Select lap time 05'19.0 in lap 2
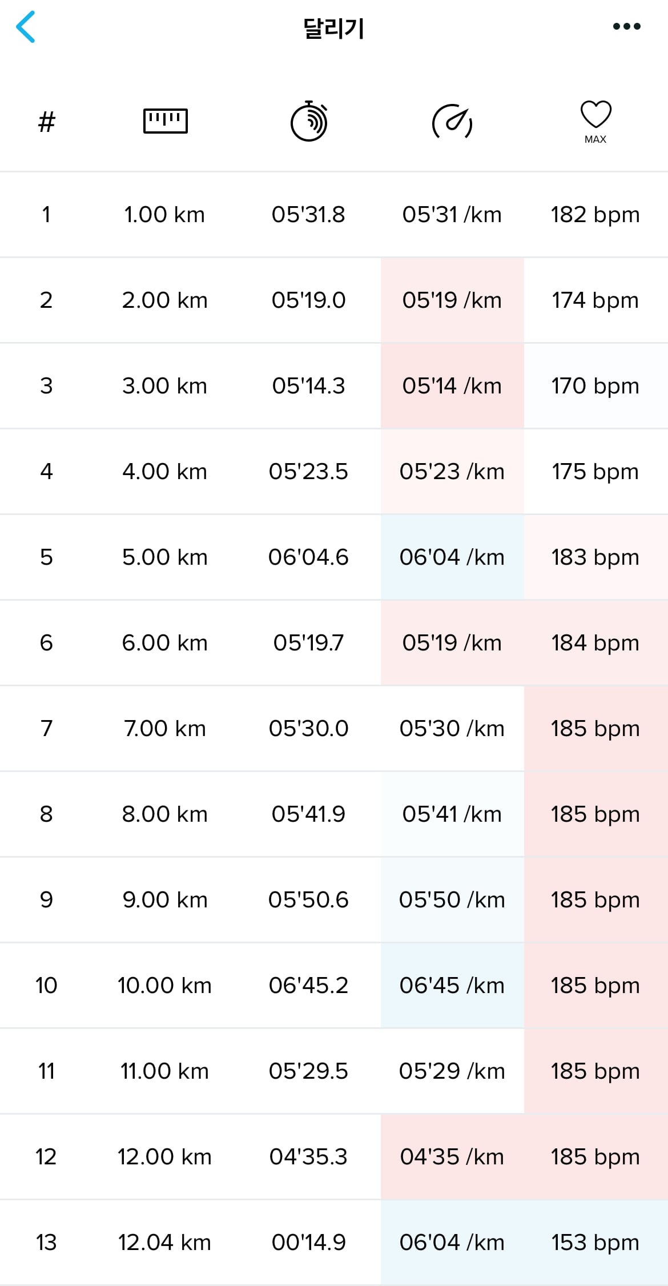The image size is (668, 1286). pyautogui.click(x=309, y=300)
